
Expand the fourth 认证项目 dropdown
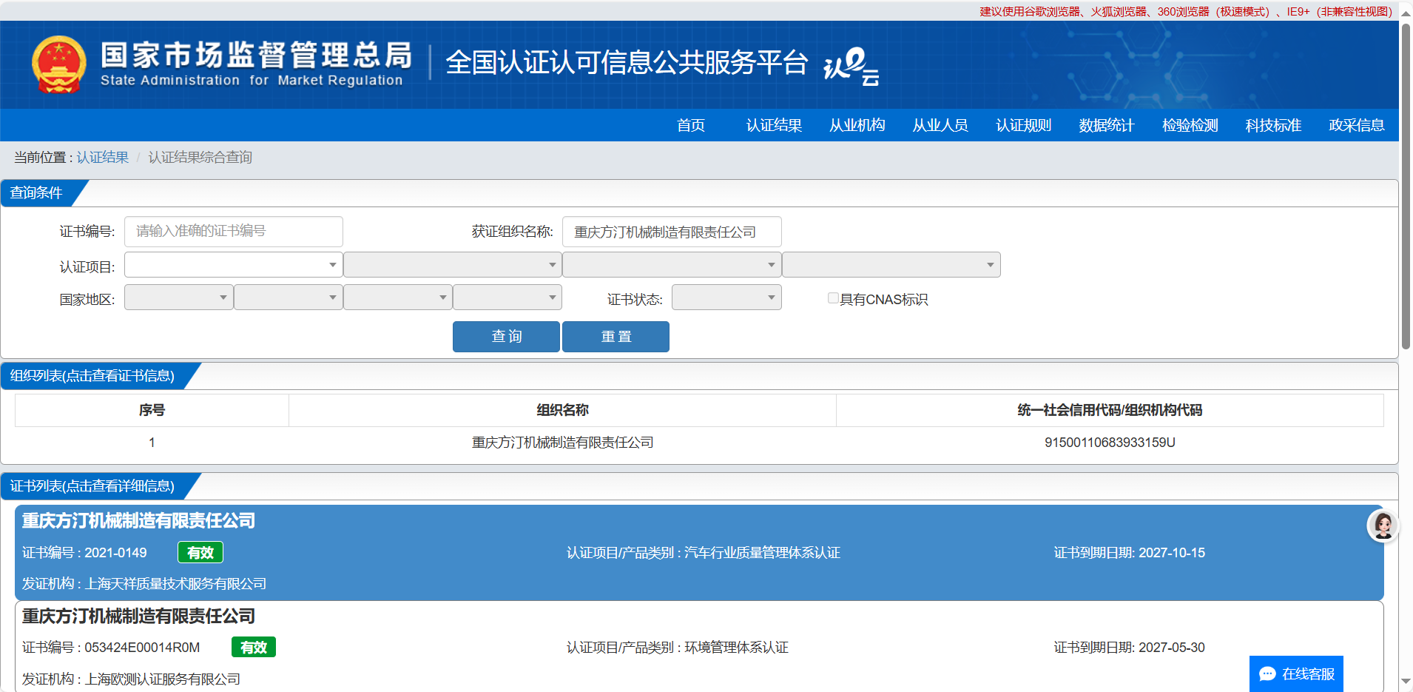[x=891, y=265]
